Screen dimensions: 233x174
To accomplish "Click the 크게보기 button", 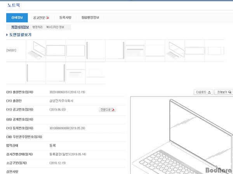I will [x=224, y=92].
